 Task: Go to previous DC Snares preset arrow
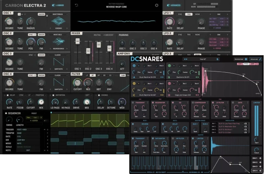coord(185,59)
